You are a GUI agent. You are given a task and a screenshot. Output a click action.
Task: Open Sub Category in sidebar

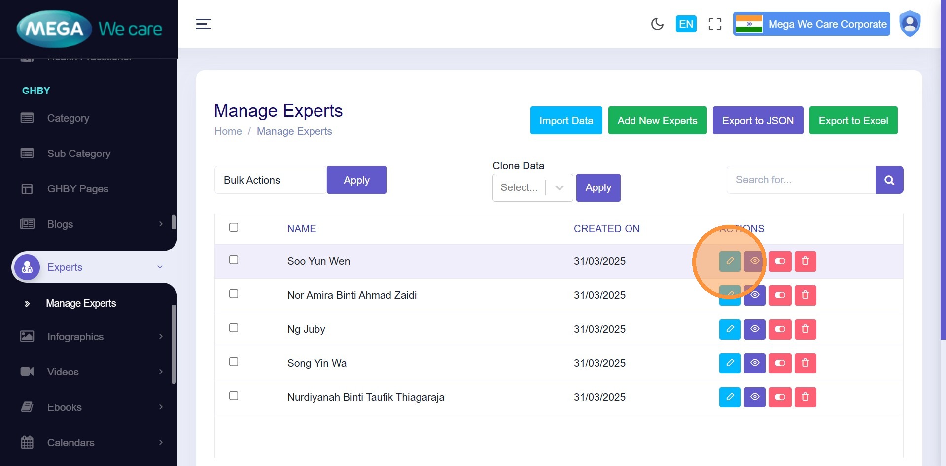(x=79, y=154)
